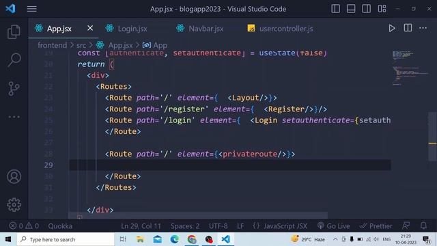Change indentation via Spaces: 2

pos(185,226)
